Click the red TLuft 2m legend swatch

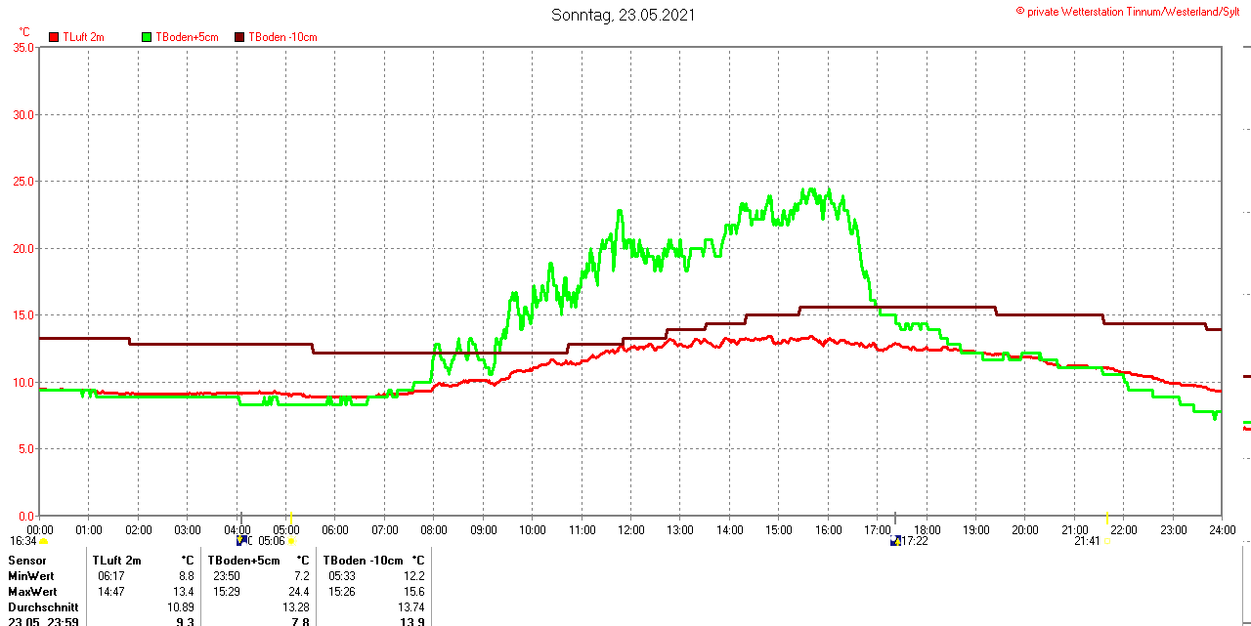pos(55,37)
